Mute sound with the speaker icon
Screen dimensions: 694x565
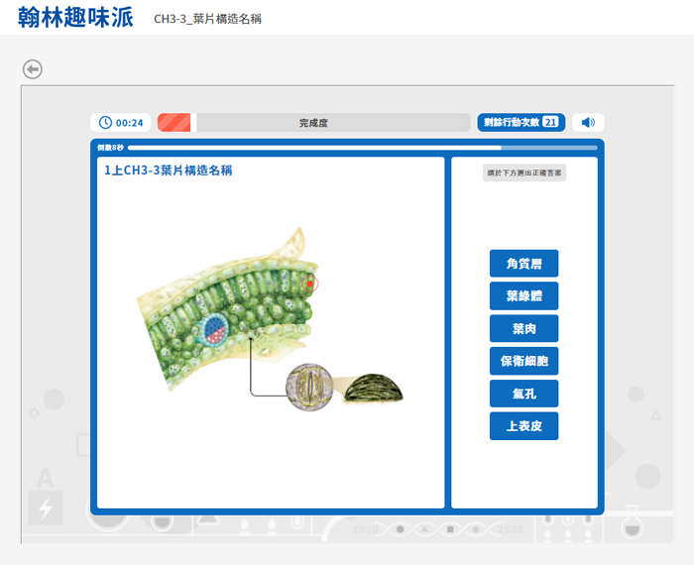[x=588, y=123]
